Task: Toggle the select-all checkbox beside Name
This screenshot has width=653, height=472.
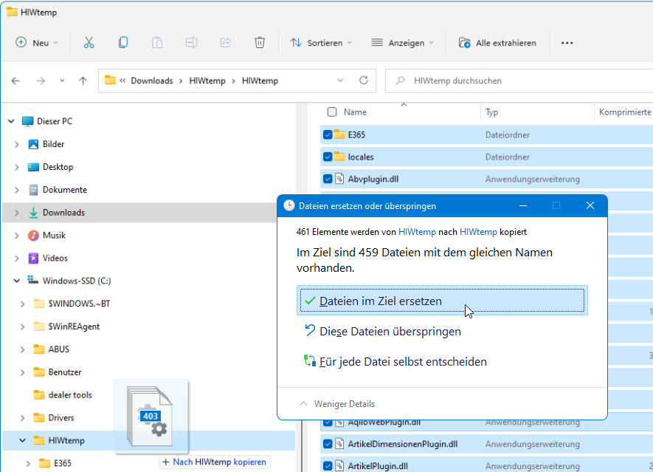Action: 332,112
